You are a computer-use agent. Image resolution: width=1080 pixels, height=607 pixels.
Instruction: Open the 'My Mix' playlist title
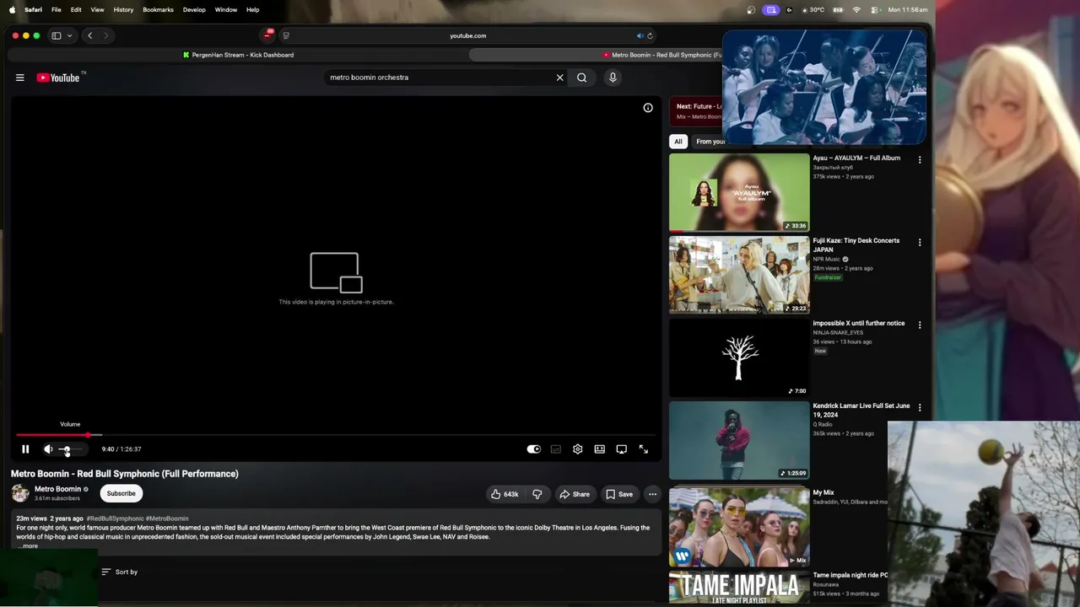tap(823, 492)
